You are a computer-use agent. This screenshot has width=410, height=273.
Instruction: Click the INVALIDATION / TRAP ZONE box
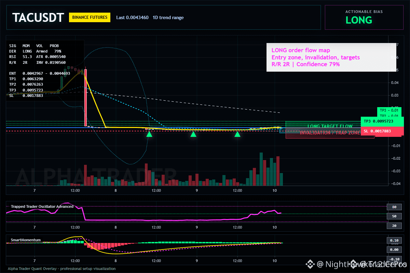coord(330,133)
